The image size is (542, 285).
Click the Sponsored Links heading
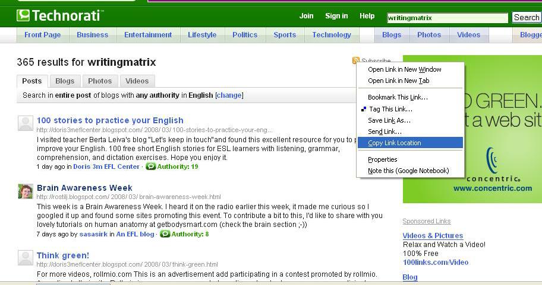point(427,221)
